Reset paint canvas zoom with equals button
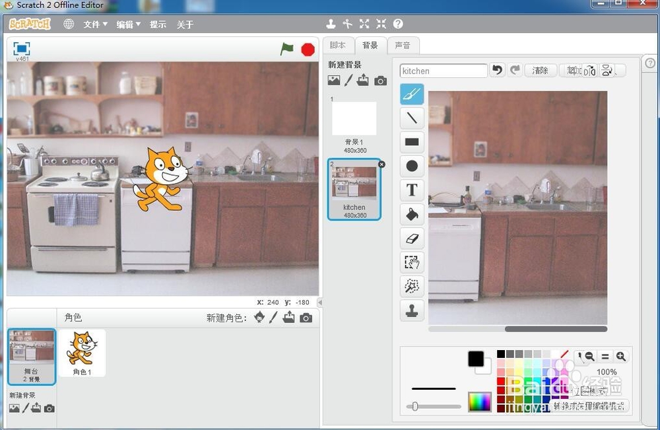660x430 pixels. coord(605,357)
